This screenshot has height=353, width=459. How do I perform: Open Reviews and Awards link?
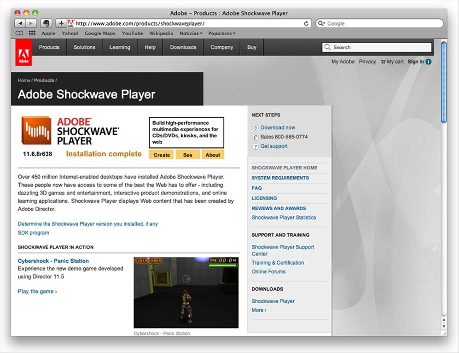coord(279,208)
